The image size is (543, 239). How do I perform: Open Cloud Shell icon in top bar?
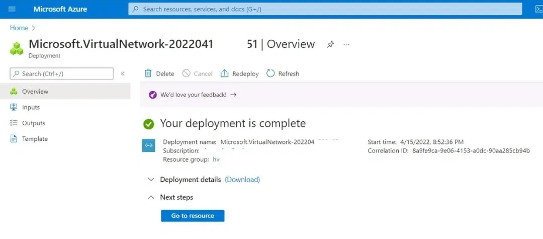[539, 9]
